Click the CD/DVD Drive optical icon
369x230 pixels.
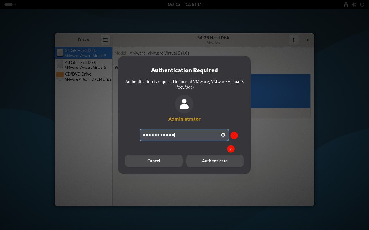60,76
